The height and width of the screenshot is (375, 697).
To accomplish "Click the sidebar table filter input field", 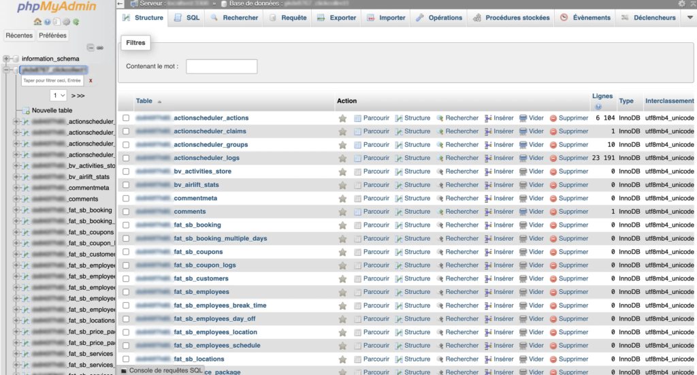I will tap(52, 80).
